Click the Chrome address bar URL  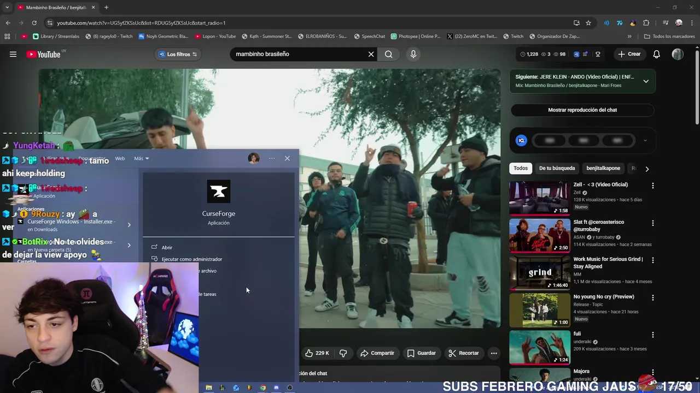coord(141,23)
